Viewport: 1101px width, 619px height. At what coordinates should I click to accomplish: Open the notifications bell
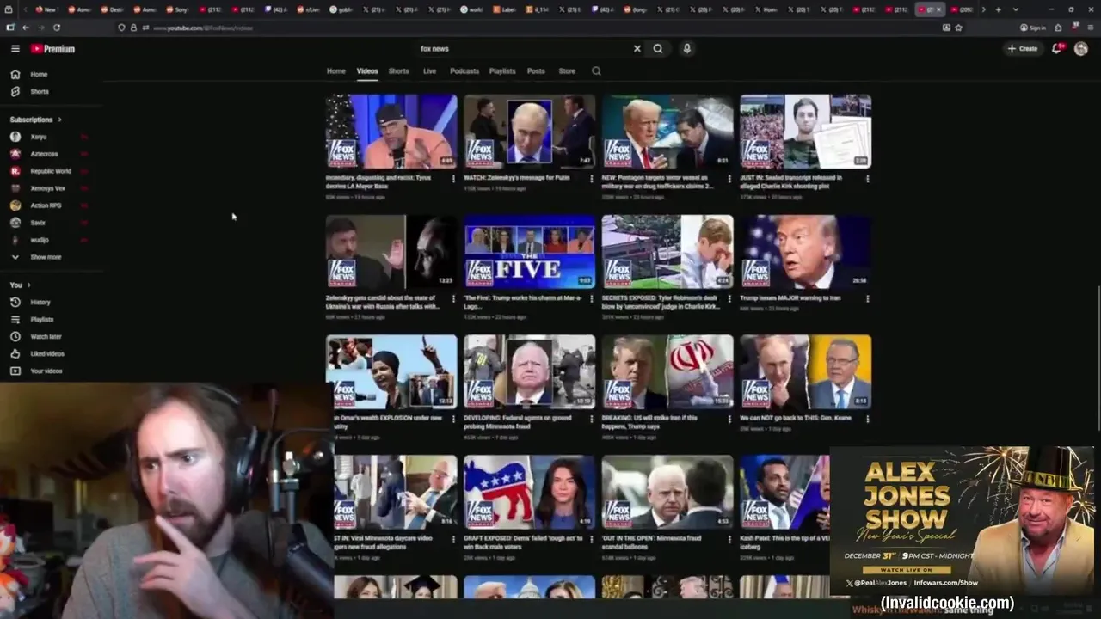(x=1057, y=49)
